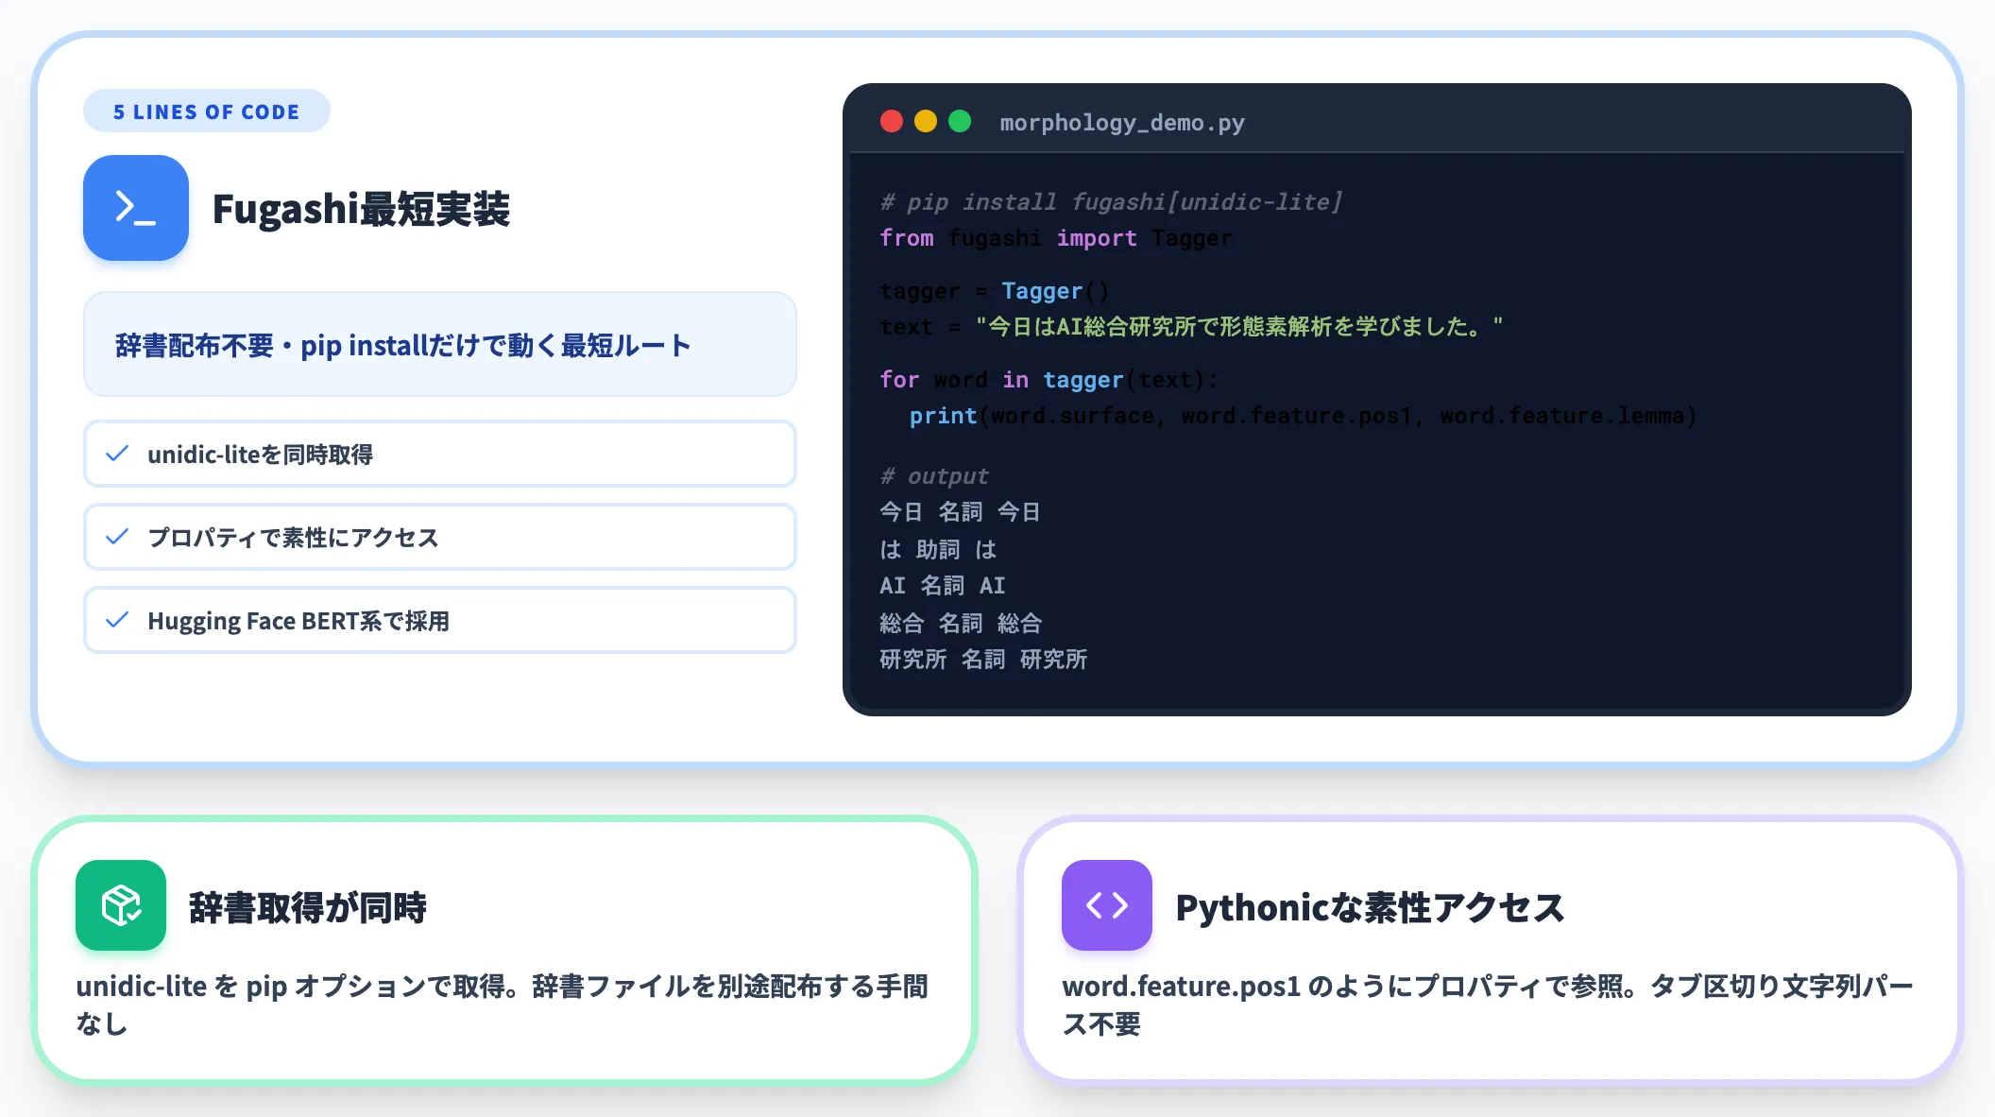
Task: Click the from fugashi import Tagger line
Action: click(1056, 238)
